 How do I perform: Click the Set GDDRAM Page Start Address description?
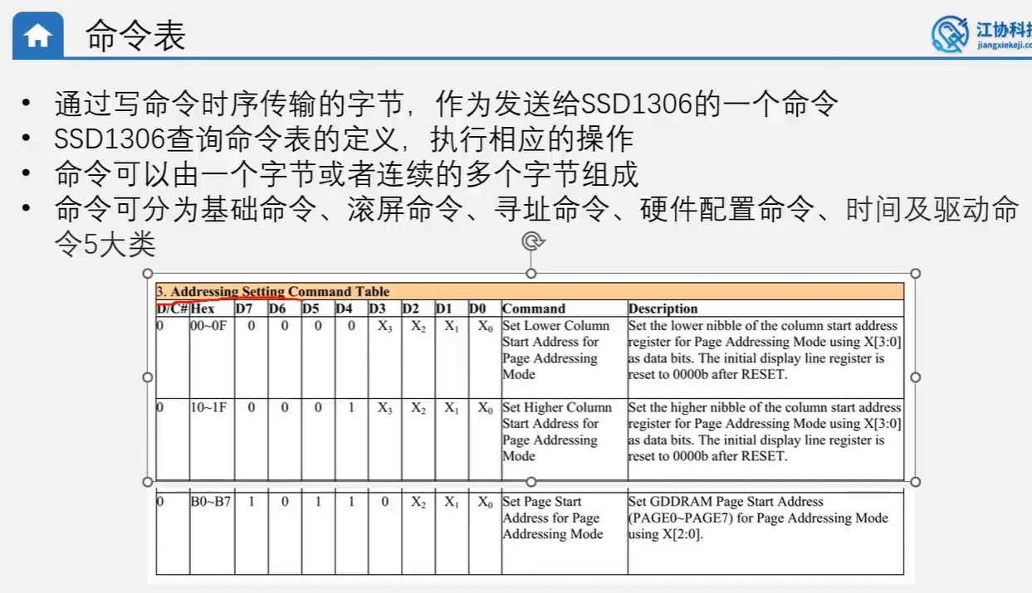pyautogui.click(x=758, y=518)
